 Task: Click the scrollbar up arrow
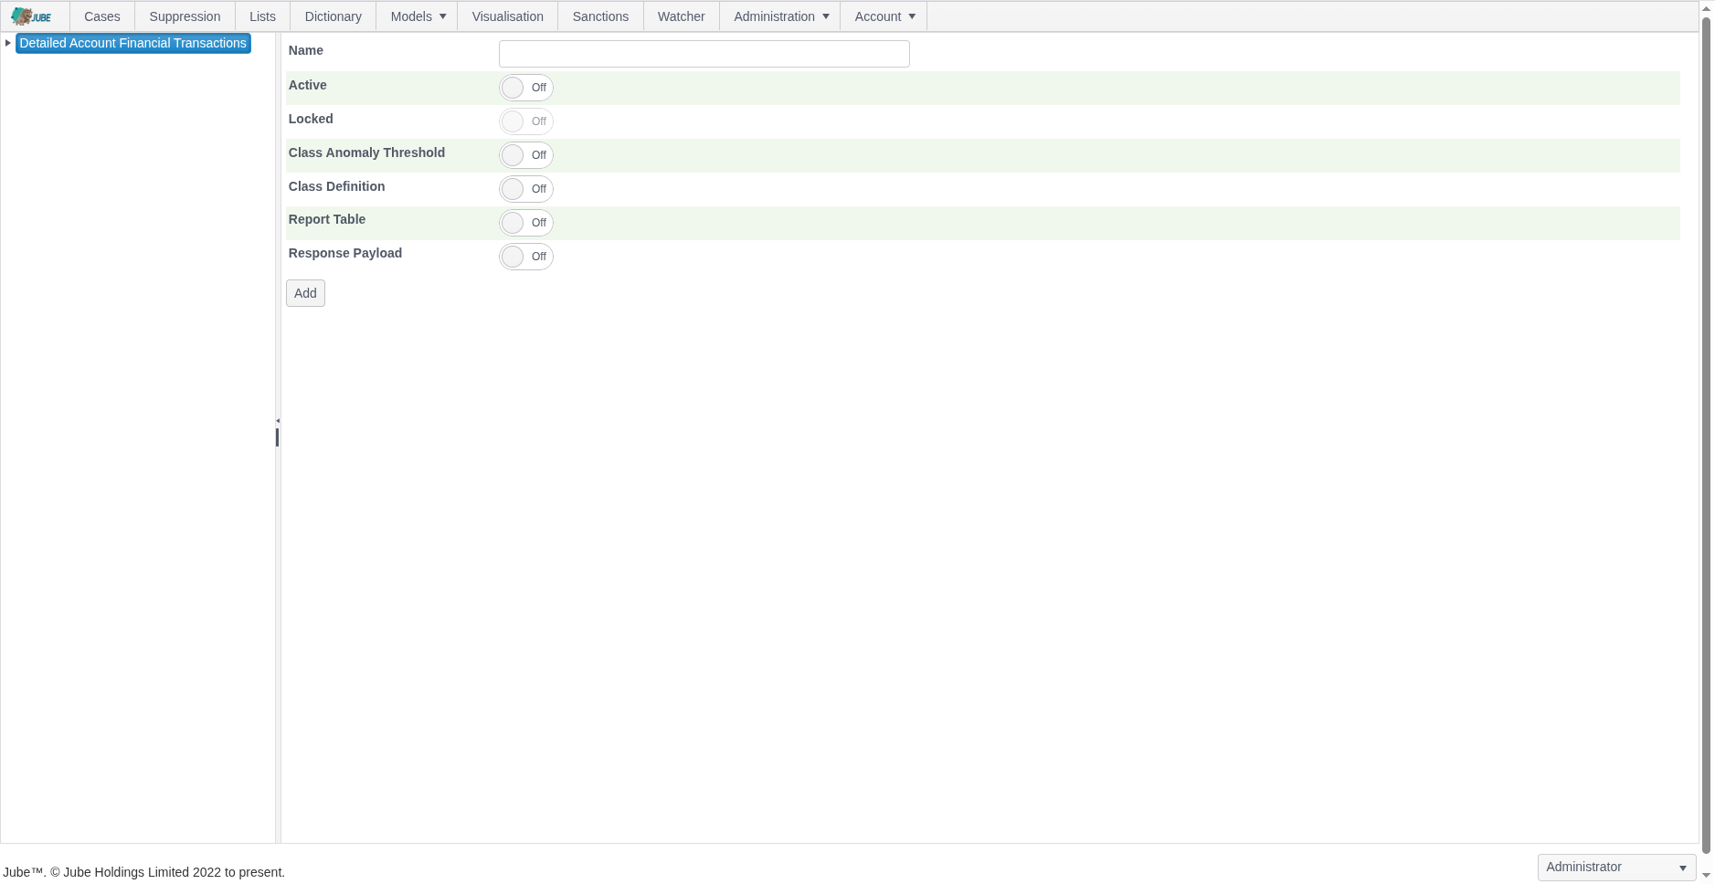pyautogui.click(x=1706, y=8)
